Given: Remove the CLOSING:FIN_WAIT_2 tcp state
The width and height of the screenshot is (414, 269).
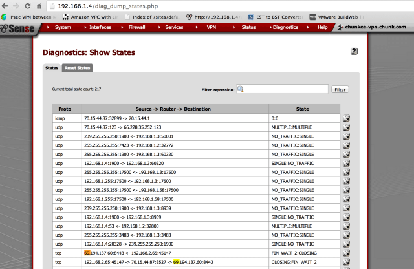Looking at the screenshot, I should pyautogui.click(x=347, y=263).
